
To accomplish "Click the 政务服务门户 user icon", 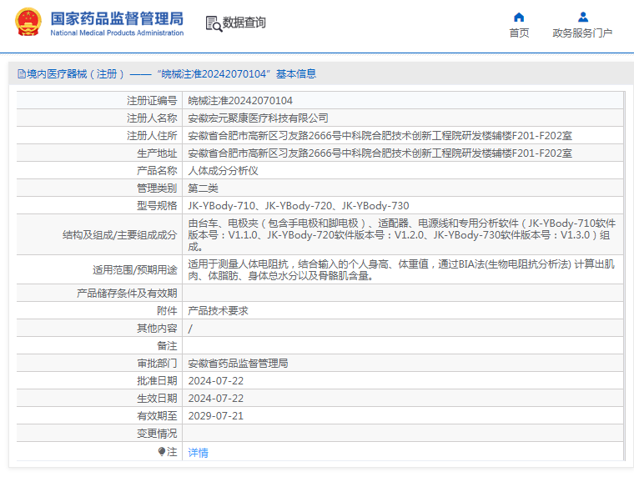I will [582, 17].
